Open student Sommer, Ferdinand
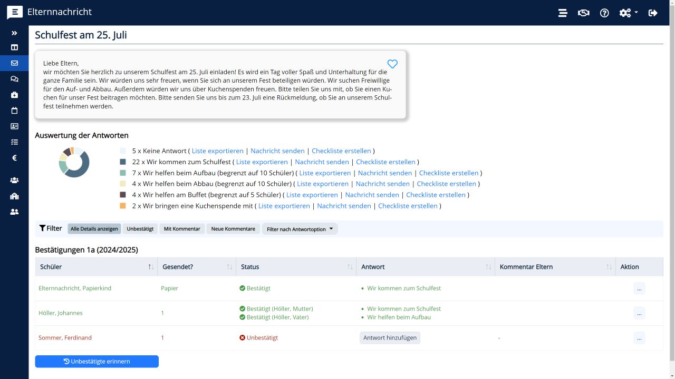Image resolution: width=675 pixels, height=379 pixels. (x=65, y=338)
